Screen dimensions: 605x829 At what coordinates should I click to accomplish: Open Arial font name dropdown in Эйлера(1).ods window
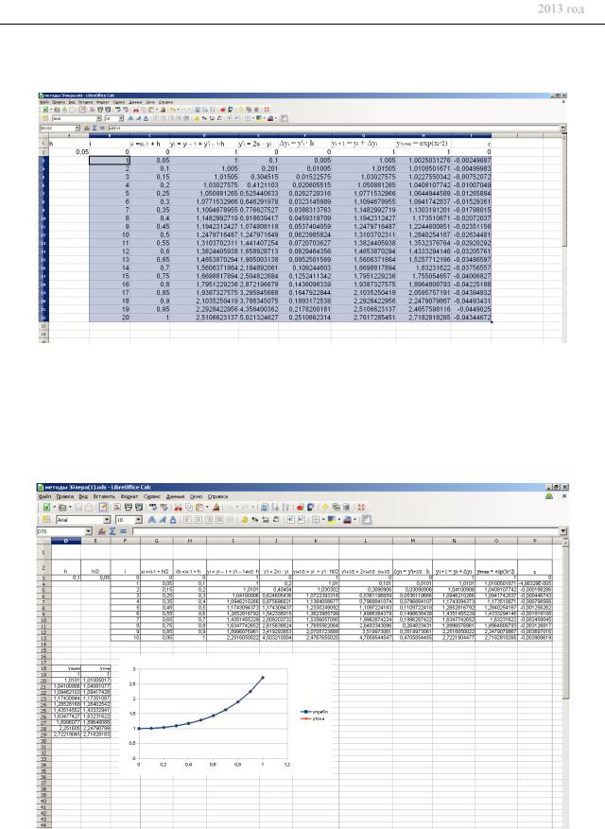click(107, 520)
